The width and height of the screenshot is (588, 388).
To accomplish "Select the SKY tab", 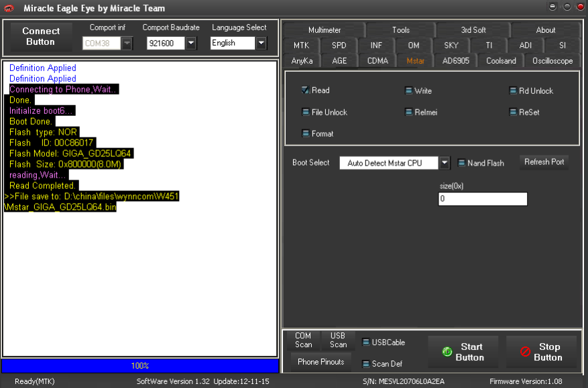I will point(451,46).
